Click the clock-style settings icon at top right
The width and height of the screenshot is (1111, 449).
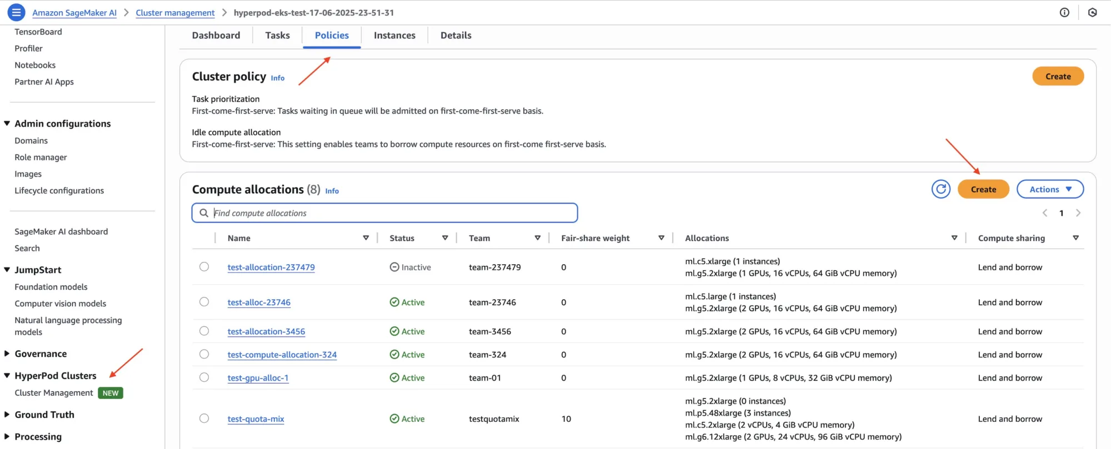tap(1092, 12)
